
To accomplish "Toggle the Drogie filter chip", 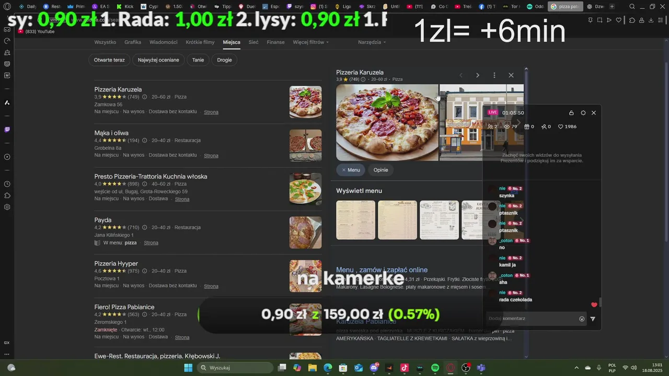I will (224, 60).
